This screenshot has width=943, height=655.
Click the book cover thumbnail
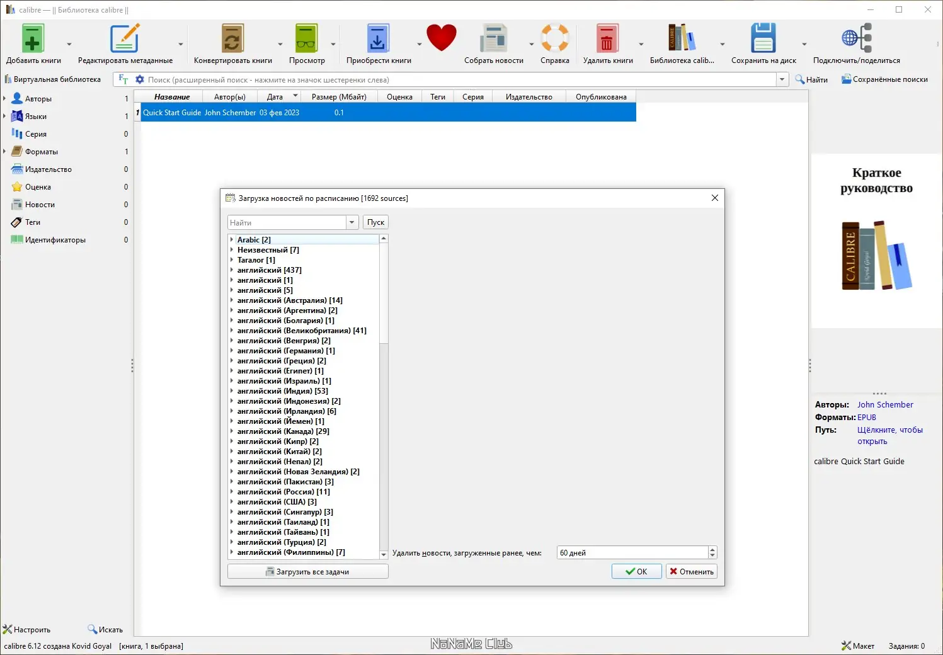(x=876, y=241)
